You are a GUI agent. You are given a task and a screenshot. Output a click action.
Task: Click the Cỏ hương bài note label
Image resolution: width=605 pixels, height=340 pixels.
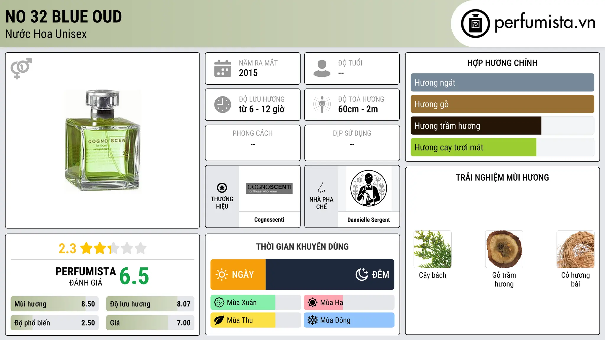point(575,279)
